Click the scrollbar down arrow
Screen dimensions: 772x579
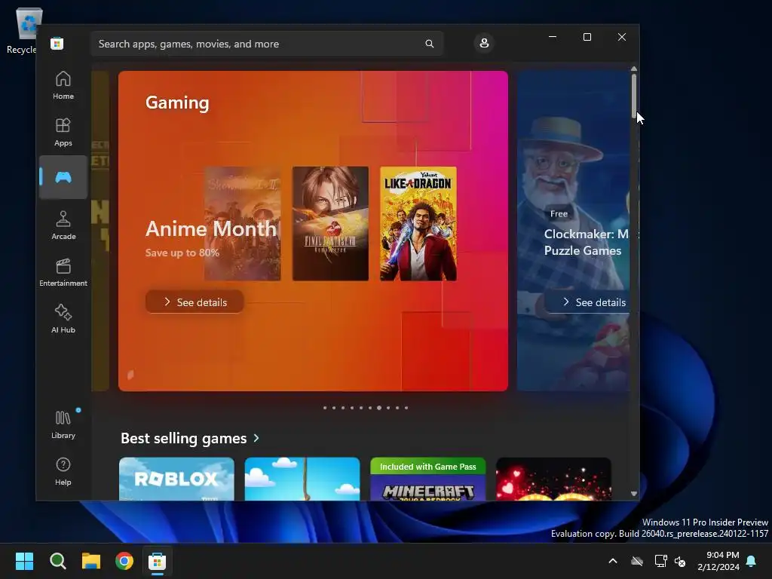click(633, 493)
